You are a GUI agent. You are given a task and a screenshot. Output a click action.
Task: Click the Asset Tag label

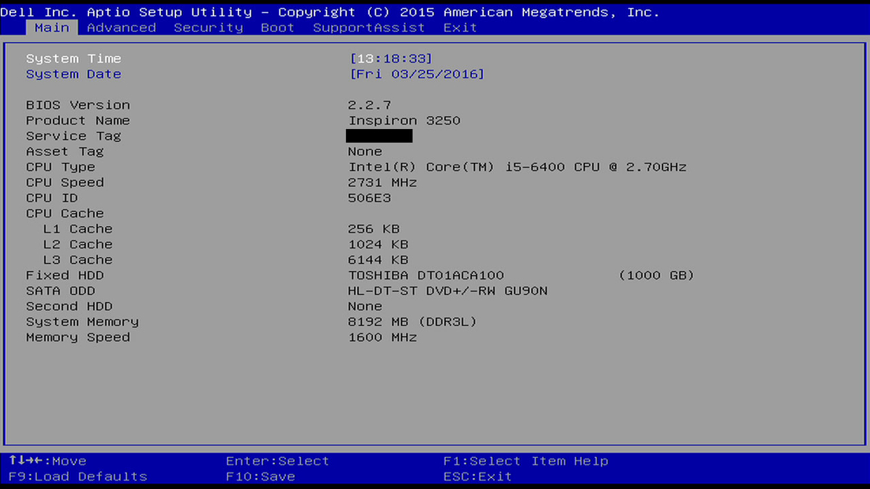coord(65,151)
